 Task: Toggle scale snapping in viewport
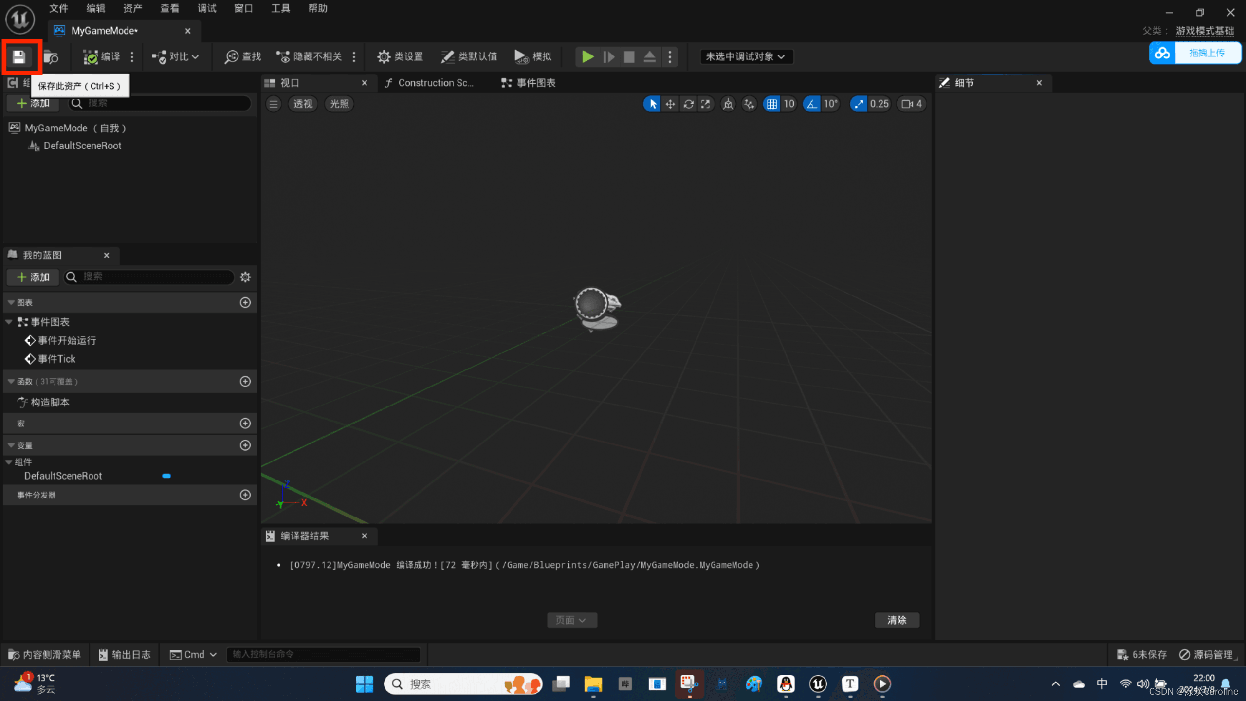point(859,104)
